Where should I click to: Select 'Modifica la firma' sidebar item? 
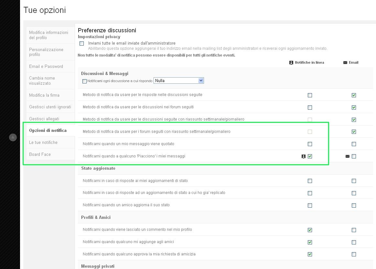tap(44, 95)
